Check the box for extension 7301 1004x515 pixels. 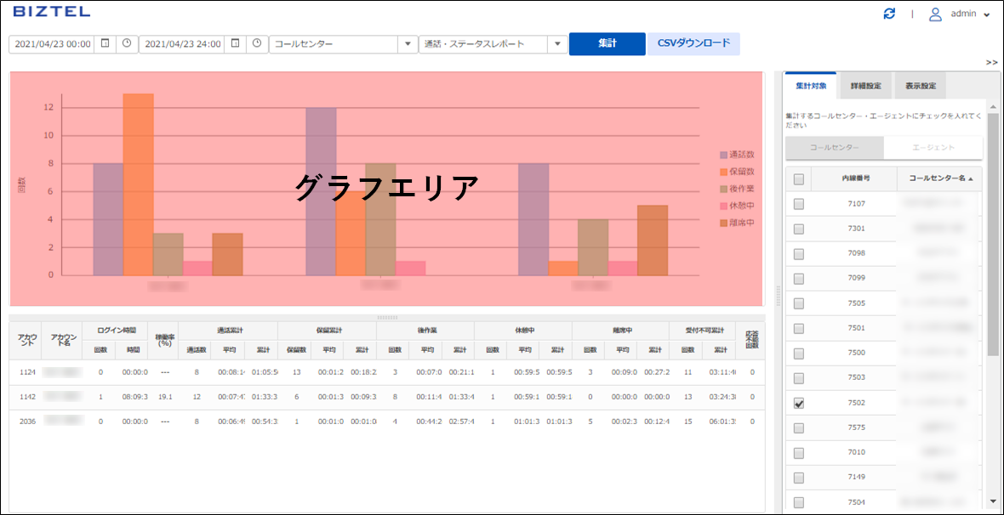[x=798, y=229]
